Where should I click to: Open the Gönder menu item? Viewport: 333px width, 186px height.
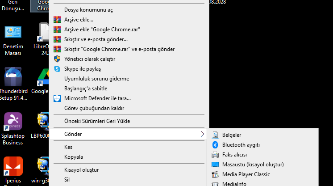coord(129,134)
